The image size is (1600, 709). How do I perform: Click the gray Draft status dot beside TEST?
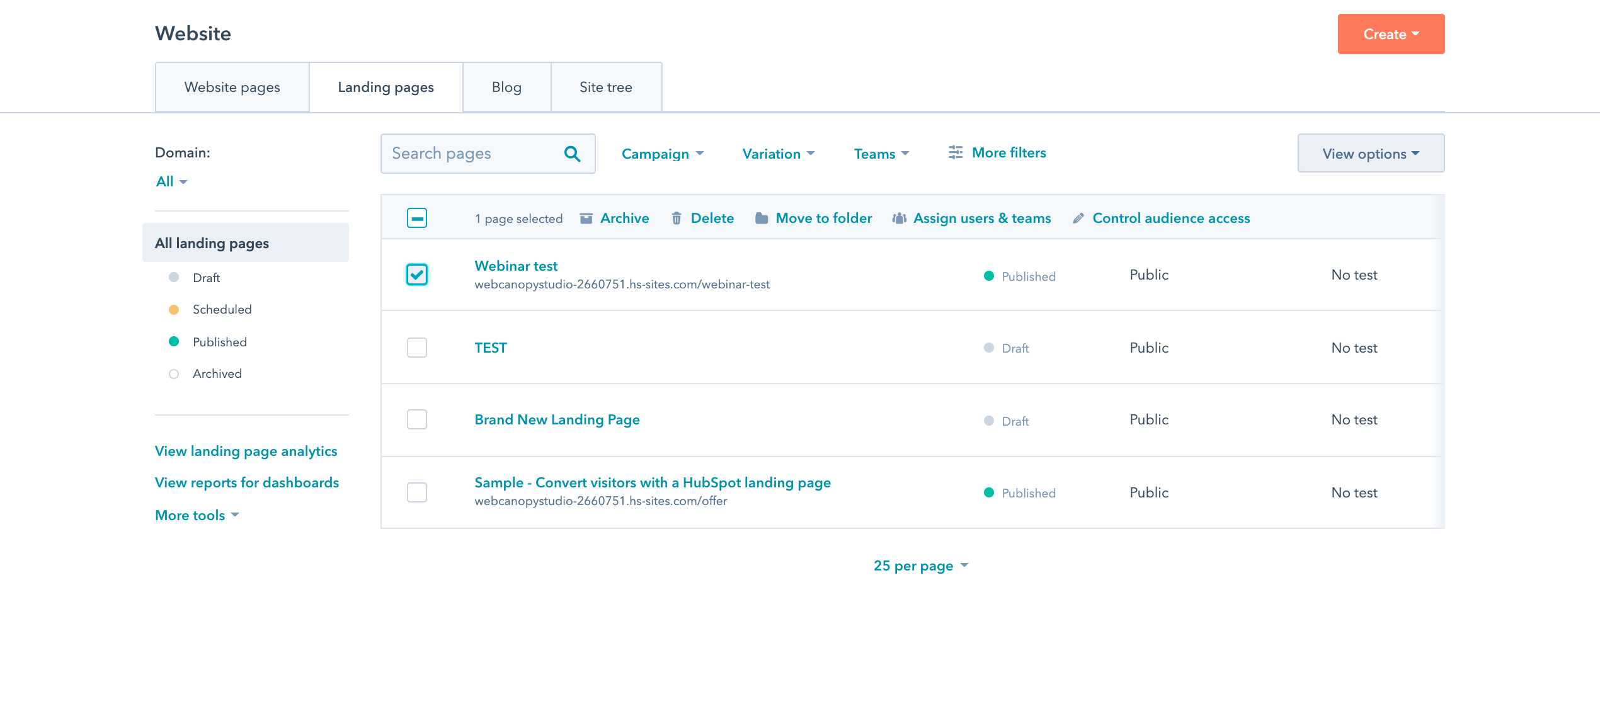click(x=989, y=348)
